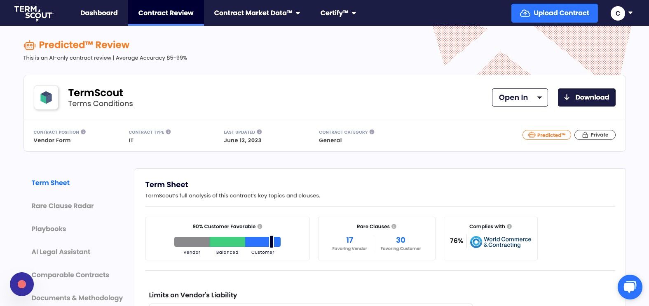Click the TermScout cube contract thumbnail
This screenshot has width=649, height=306.
pos(46,97)
